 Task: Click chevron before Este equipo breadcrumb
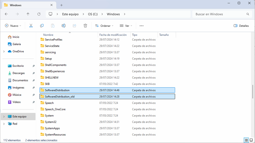coord(57,14)
